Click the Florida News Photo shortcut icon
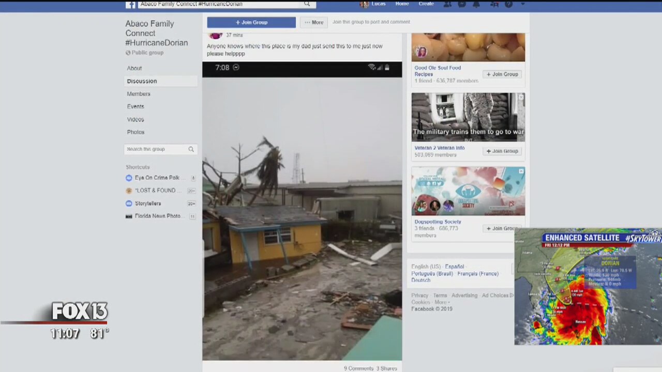This screenshot has width=662, height=372. tap(129, 216)
